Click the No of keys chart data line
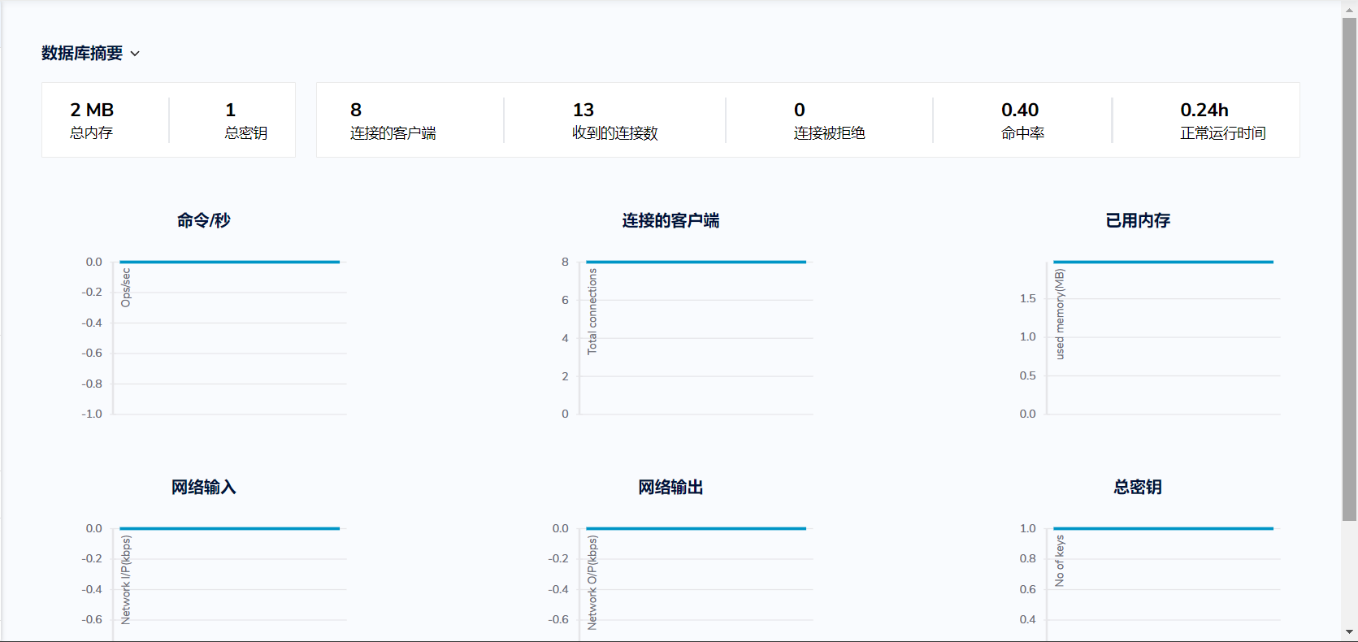 point(1163,528)
